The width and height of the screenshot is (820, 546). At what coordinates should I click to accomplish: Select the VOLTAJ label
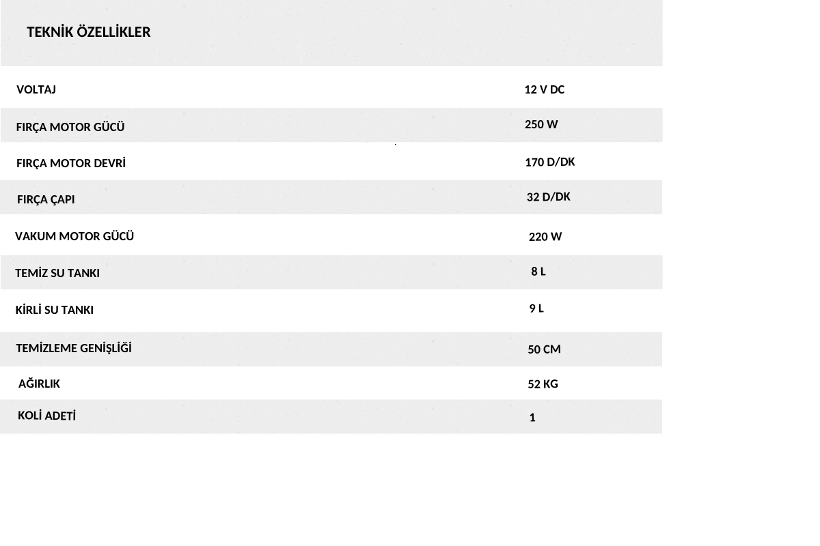click(x=36, y=89)
